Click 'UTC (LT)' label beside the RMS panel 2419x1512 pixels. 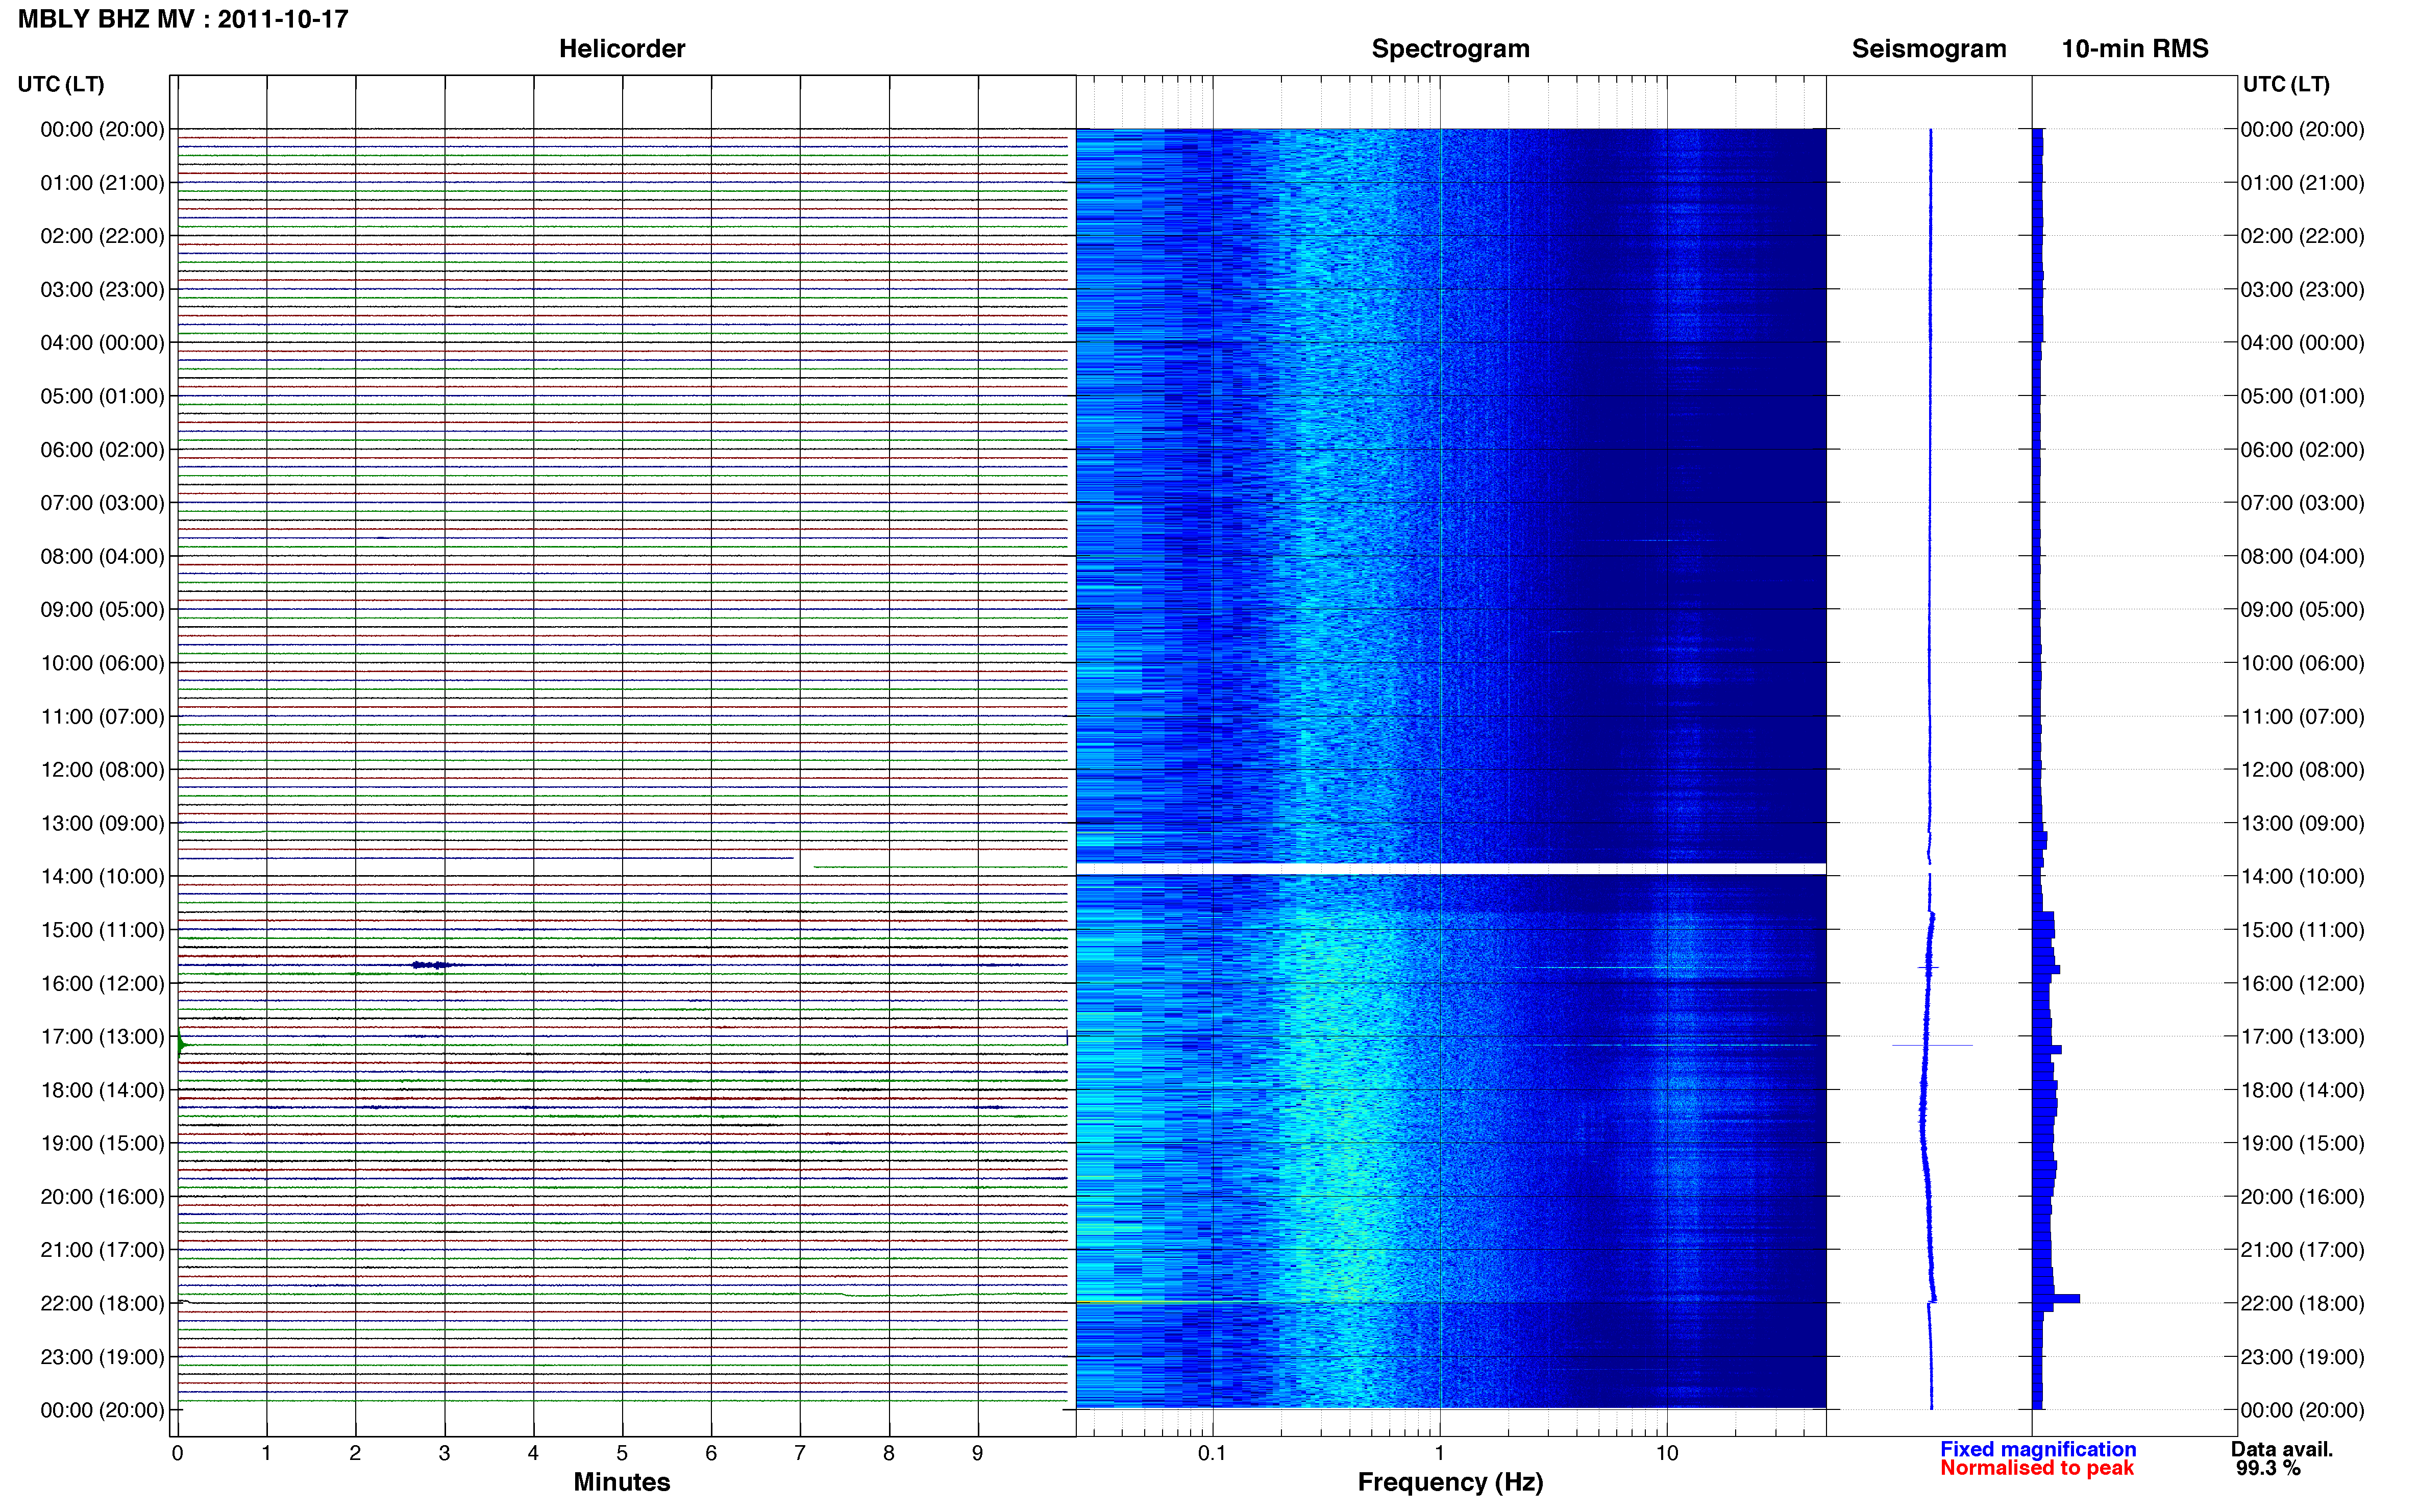(2286, 84)
